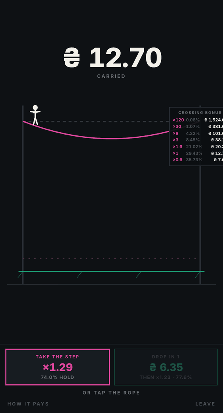This screenshot has height=413, width=223.
Task: Click the Take the Step ×1.29 button
Action: 57,367
